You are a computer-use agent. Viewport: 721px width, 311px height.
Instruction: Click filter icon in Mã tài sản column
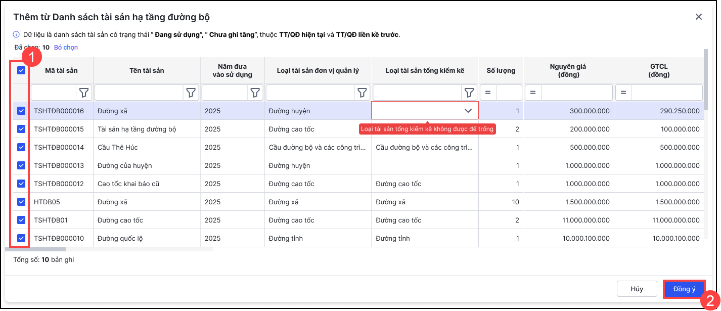click(84, 93)
